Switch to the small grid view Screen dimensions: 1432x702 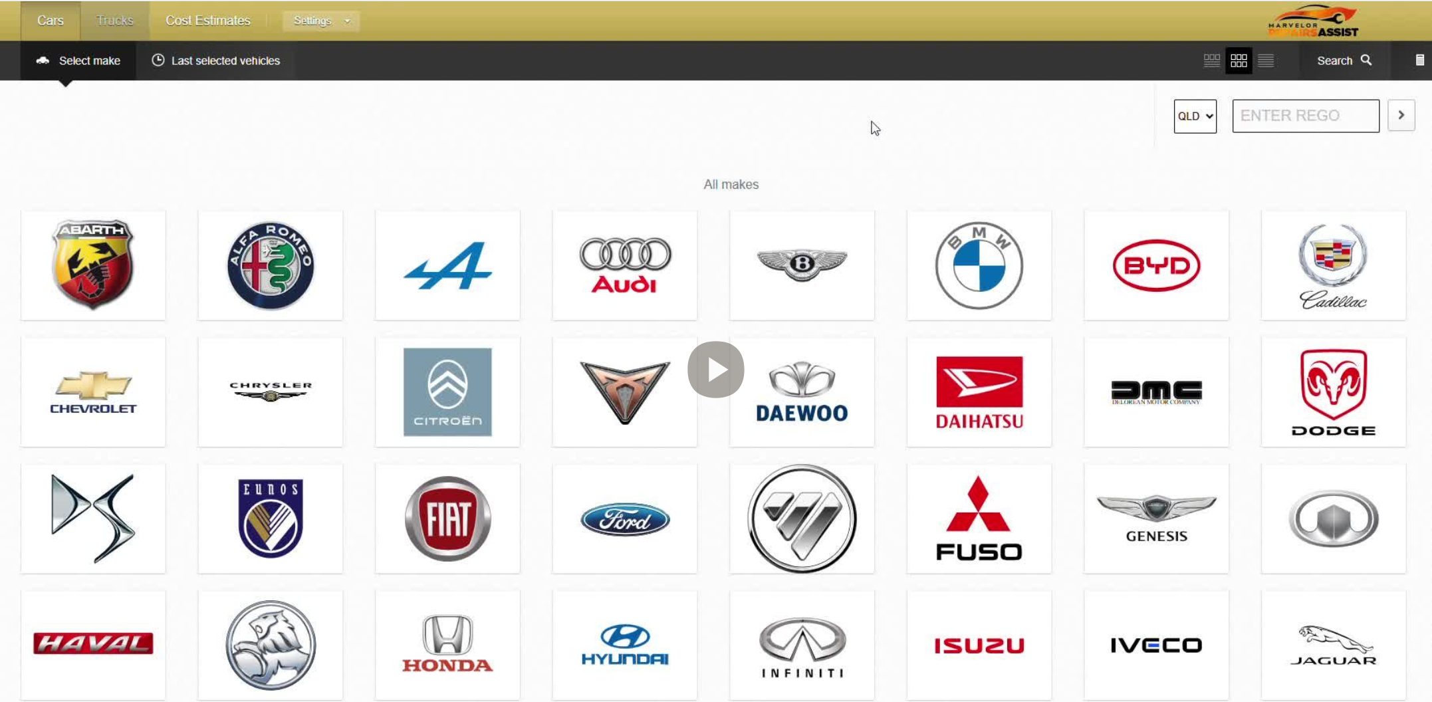[1211, 60]
